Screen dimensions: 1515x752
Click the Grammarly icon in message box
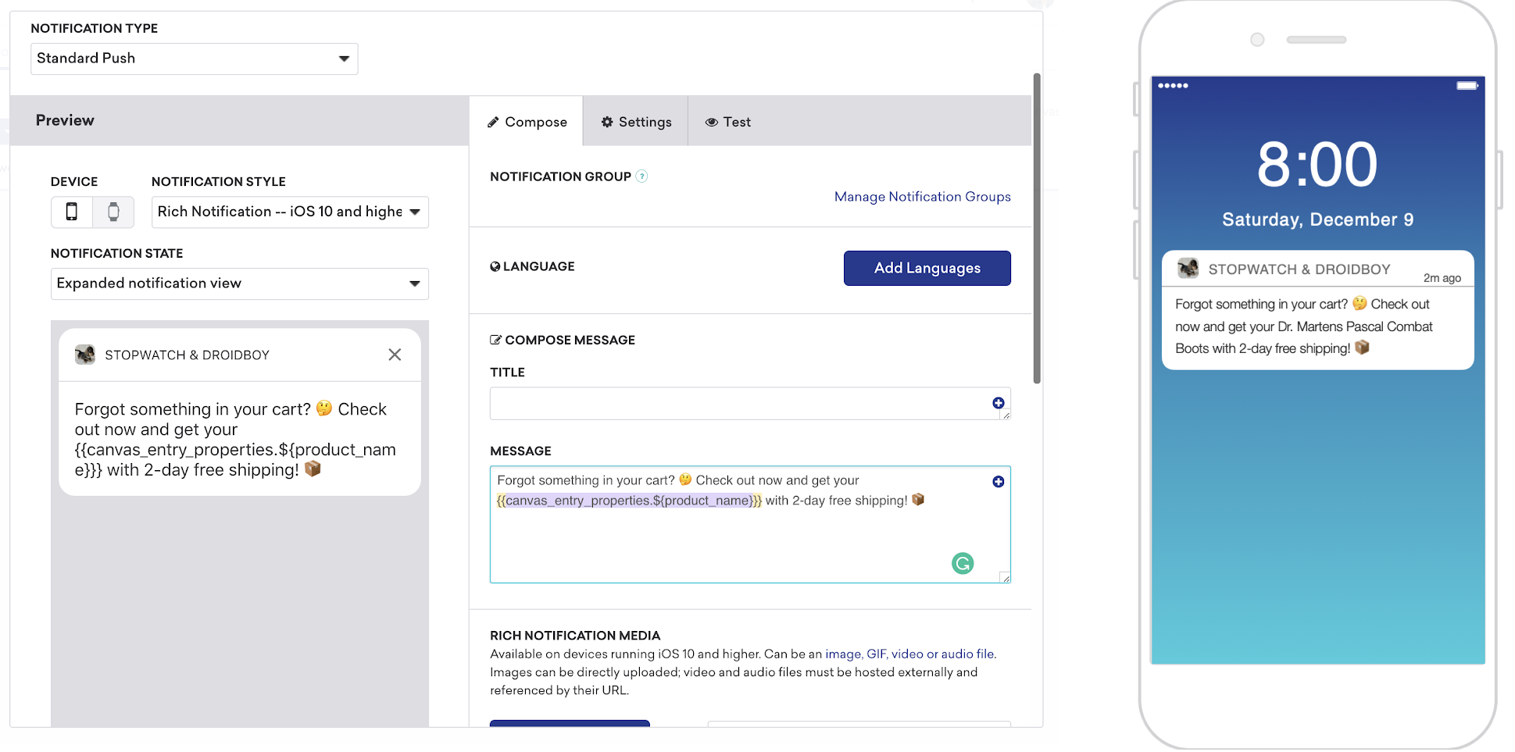(x=963, y=563)
